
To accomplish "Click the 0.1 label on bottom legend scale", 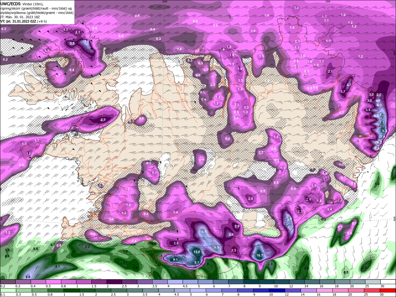I will pyautogui.click(x=2, y=295).
